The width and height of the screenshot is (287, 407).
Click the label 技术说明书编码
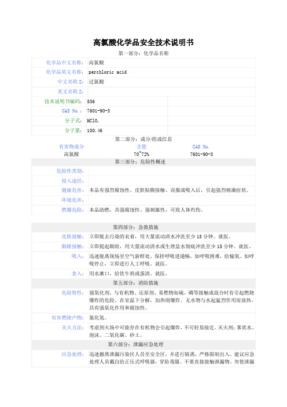tap(63, 101)
